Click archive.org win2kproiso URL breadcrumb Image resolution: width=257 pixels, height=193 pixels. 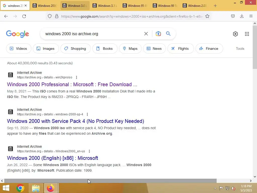(45, 77)
